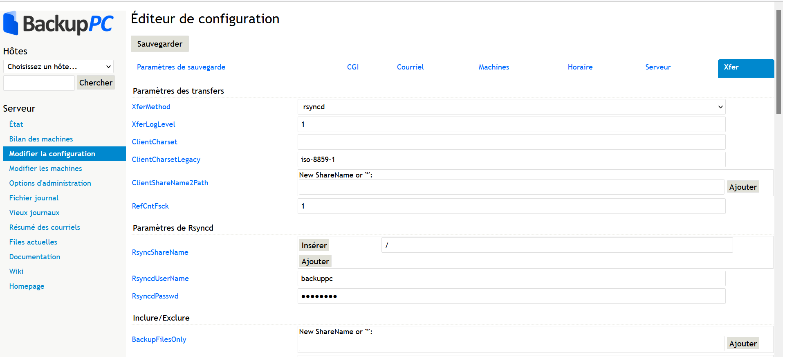This screenshot has width=785, height=357.
Task: Switch to the CGI tab
Action: 352,67
